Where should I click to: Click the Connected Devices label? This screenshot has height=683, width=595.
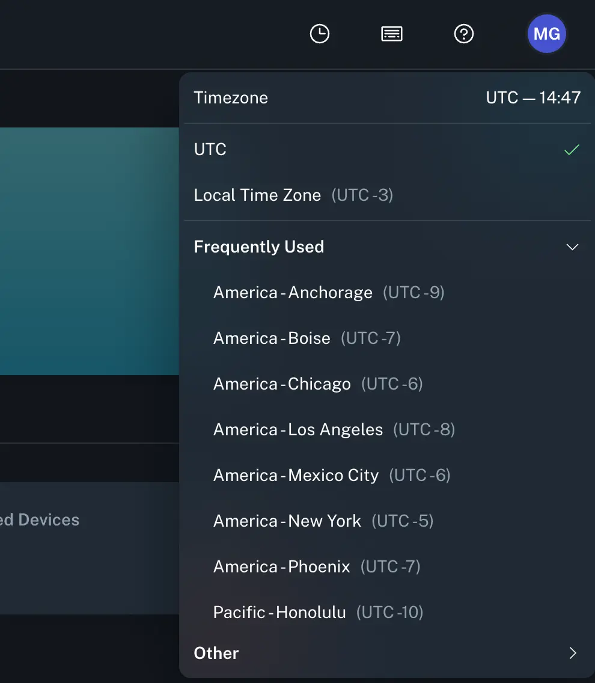(40, 519)
